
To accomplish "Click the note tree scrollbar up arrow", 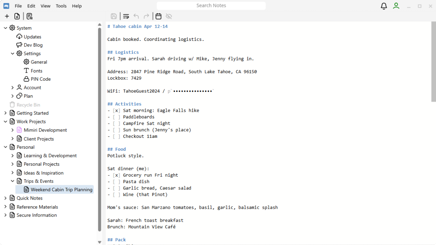I will point(100,25).
